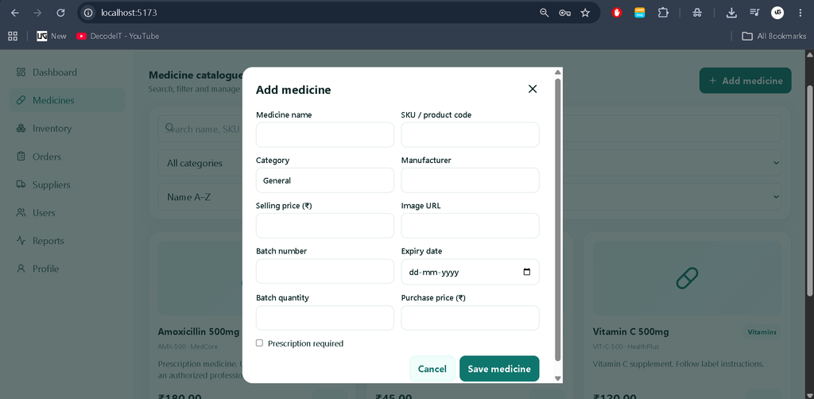
Task: Open the expiry date calendar picker icon
Action: coord(527,272)
